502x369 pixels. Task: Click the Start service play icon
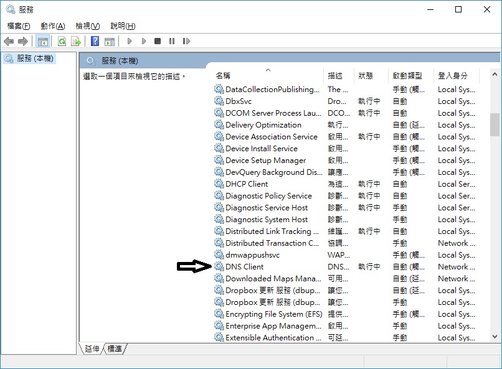tap(130, 41)
